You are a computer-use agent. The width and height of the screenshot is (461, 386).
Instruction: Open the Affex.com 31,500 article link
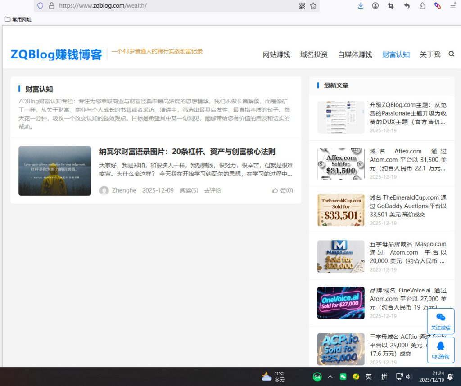408,160
